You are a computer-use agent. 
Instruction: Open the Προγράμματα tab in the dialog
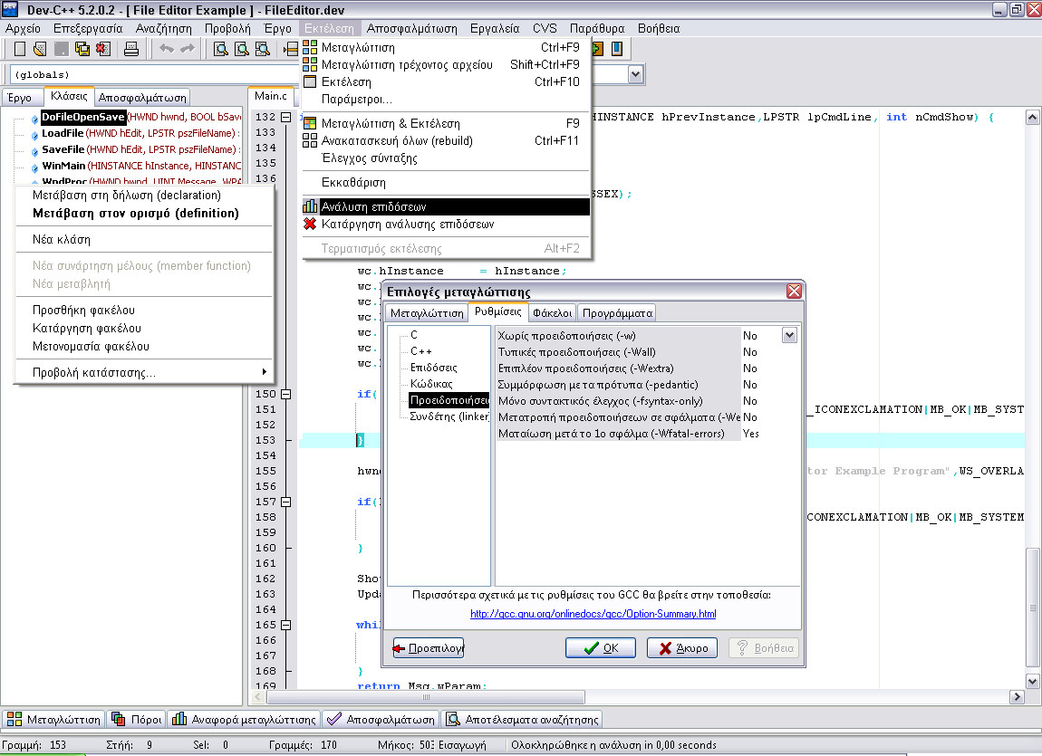[617, 313]
